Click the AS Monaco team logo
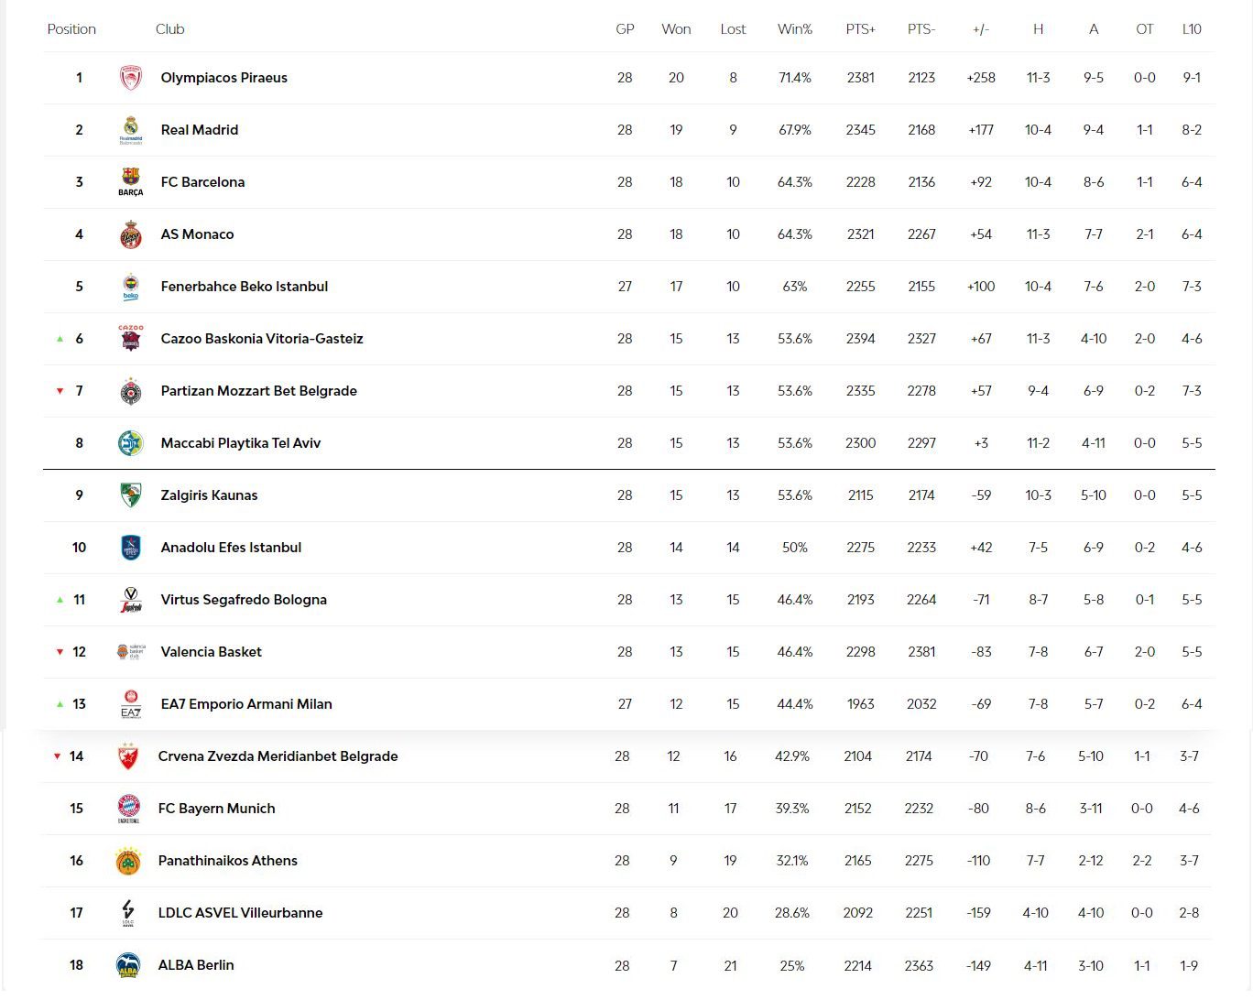Image resolution: width=1253 pixels, height=1000 pixels. (131, 234)
